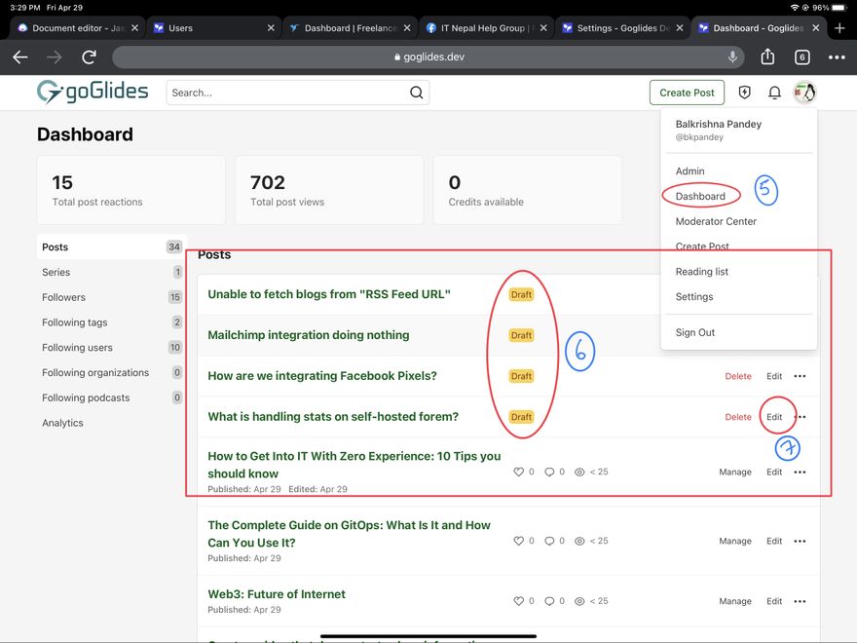The height and width of the screenshot is (643, 857).
Task: Switch to the Settings - Goglides browser tab
Action: point(621,28)
